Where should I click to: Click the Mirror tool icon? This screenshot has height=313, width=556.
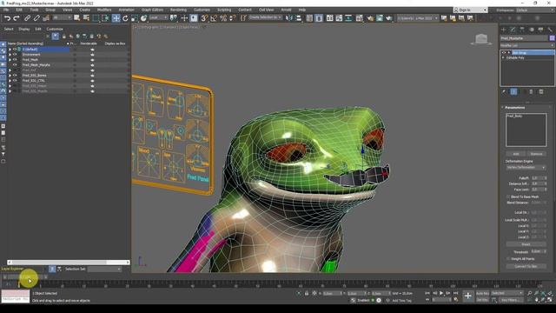(x=289, y=18)
